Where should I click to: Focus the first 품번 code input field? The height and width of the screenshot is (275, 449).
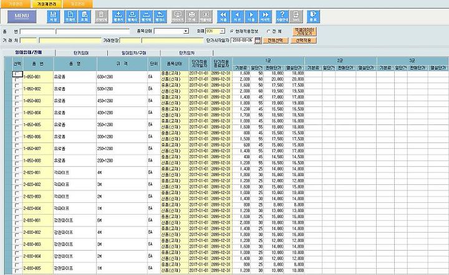tap(37, 31)
